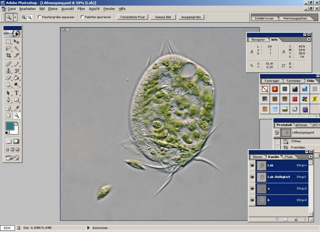The image size is (320, 232).
Task: Select the Brush tool
Action: pyautogui.click(x=16, y=64)
